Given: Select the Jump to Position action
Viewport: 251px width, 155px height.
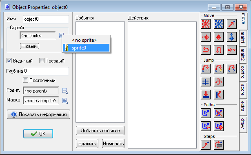Looking at the screenshot, I should tap(206, 69).
